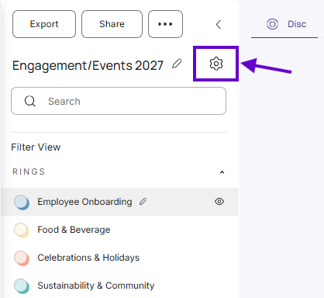Open Sustainability & Community teal color swatch
This screenshot has height=298, width=324.
point(22,286)
